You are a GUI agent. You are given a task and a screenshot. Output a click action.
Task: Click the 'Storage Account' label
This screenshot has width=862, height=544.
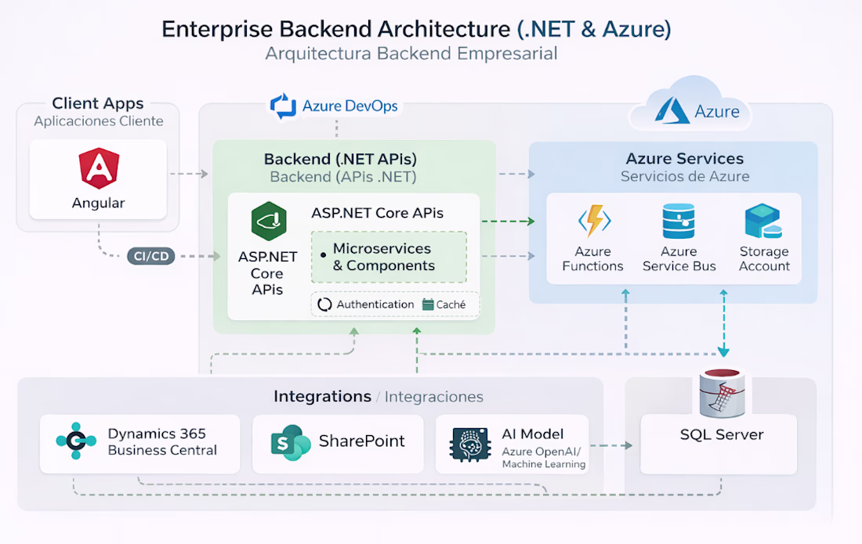tap(764, 258)
